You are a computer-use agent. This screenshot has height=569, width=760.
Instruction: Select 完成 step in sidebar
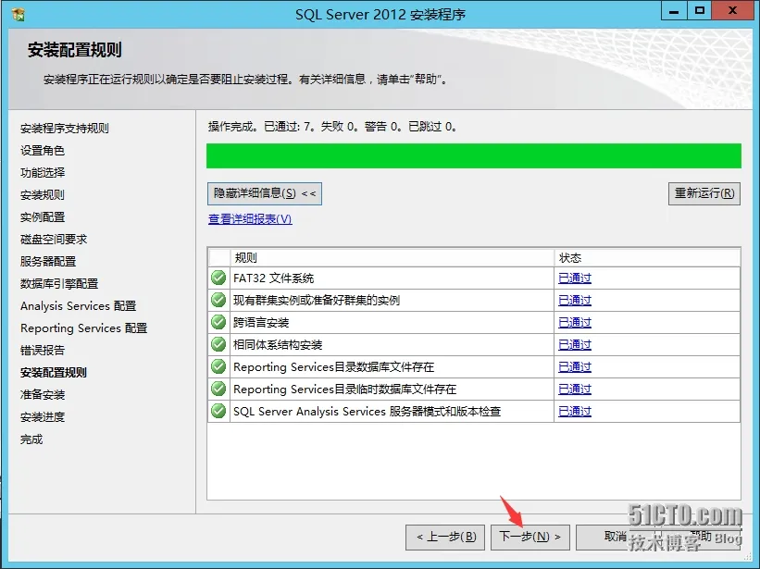pos(31,439)
